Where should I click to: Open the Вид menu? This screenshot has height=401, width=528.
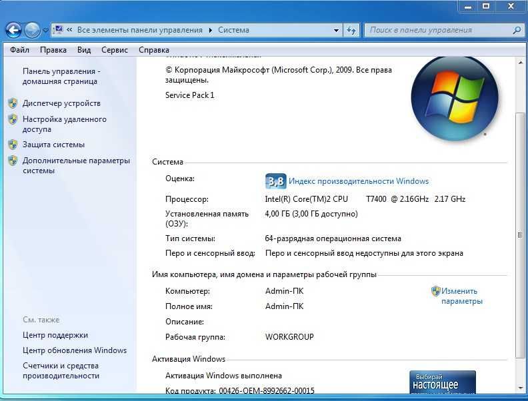click(x=84, y=50)
